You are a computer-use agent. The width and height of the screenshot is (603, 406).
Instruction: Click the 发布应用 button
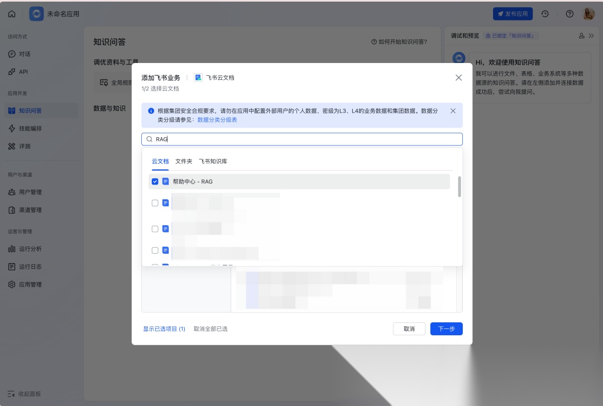[x=513, y=14]
